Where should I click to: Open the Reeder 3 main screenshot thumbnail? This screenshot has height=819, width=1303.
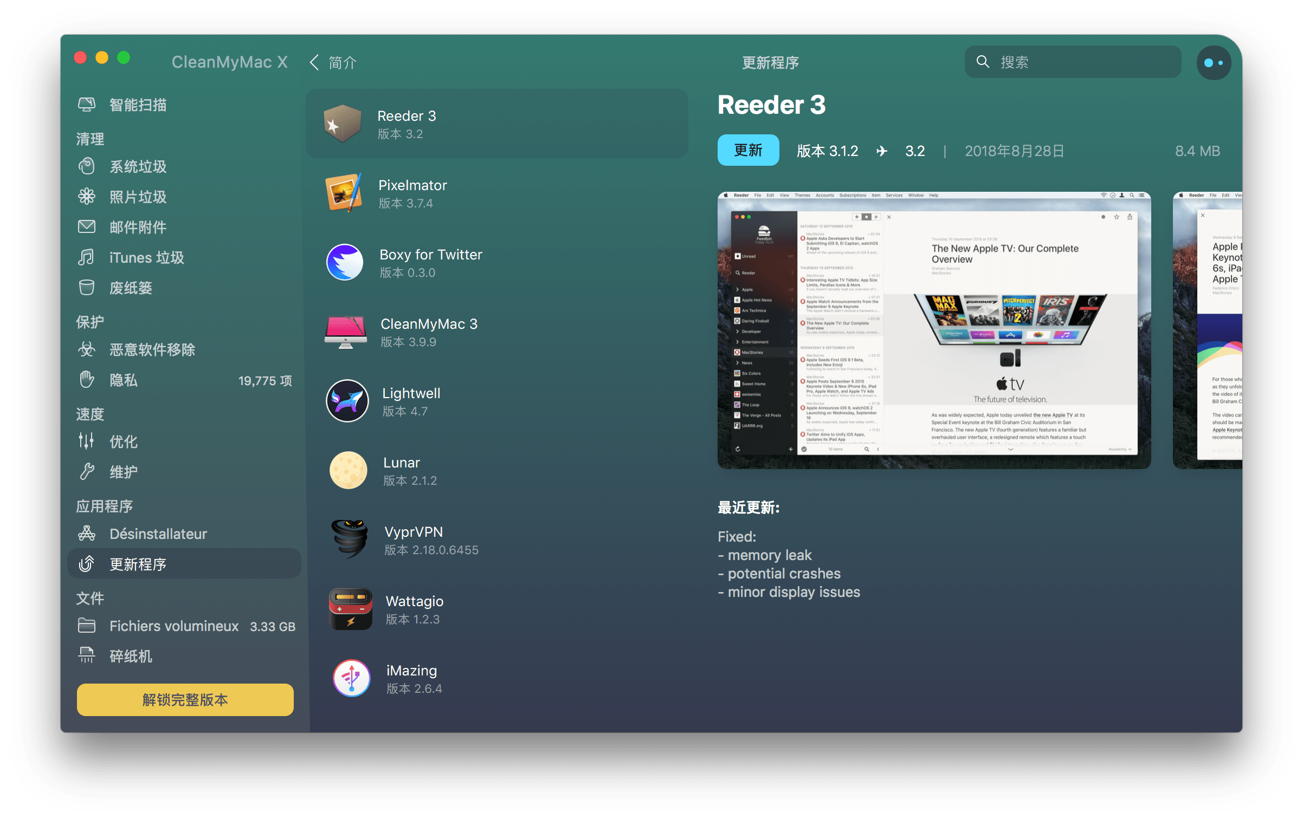click(x=934, y=330)
